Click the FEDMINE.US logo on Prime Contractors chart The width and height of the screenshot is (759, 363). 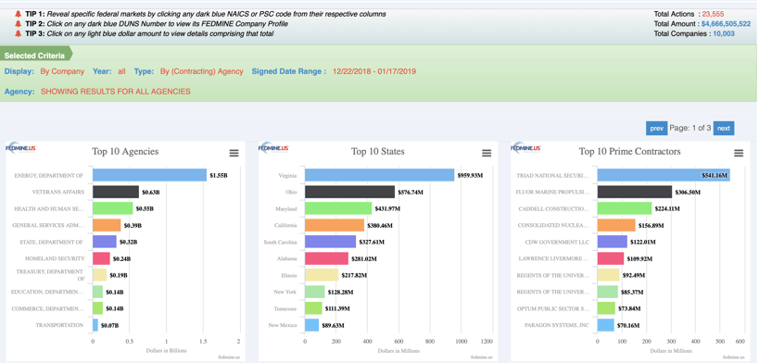(526, 148)
